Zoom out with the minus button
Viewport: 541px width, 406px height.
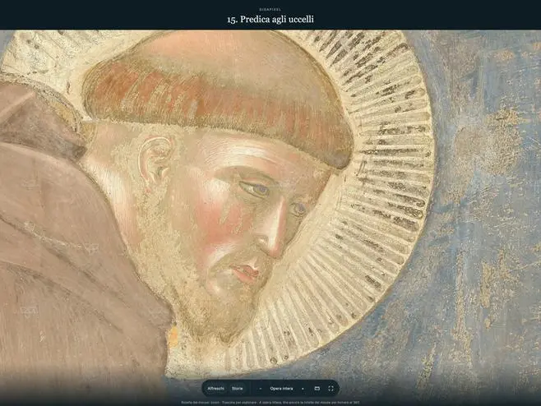tap(261, 389)
